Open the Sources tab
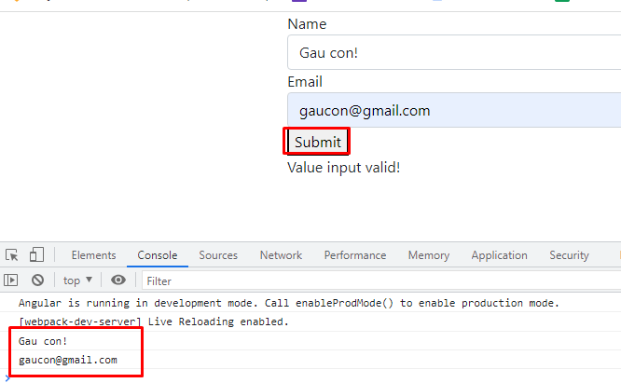This screenshot has height=383, width=621. tap(218, 255)
